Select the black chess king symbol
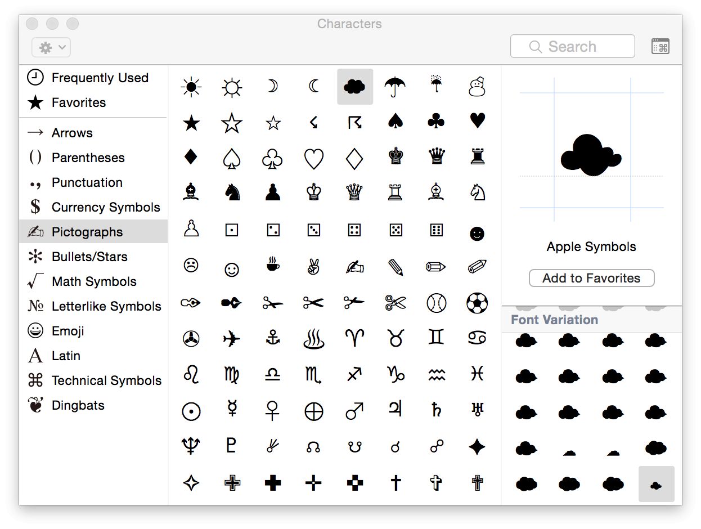The image size is (701, 529). [x=396, y=156]
